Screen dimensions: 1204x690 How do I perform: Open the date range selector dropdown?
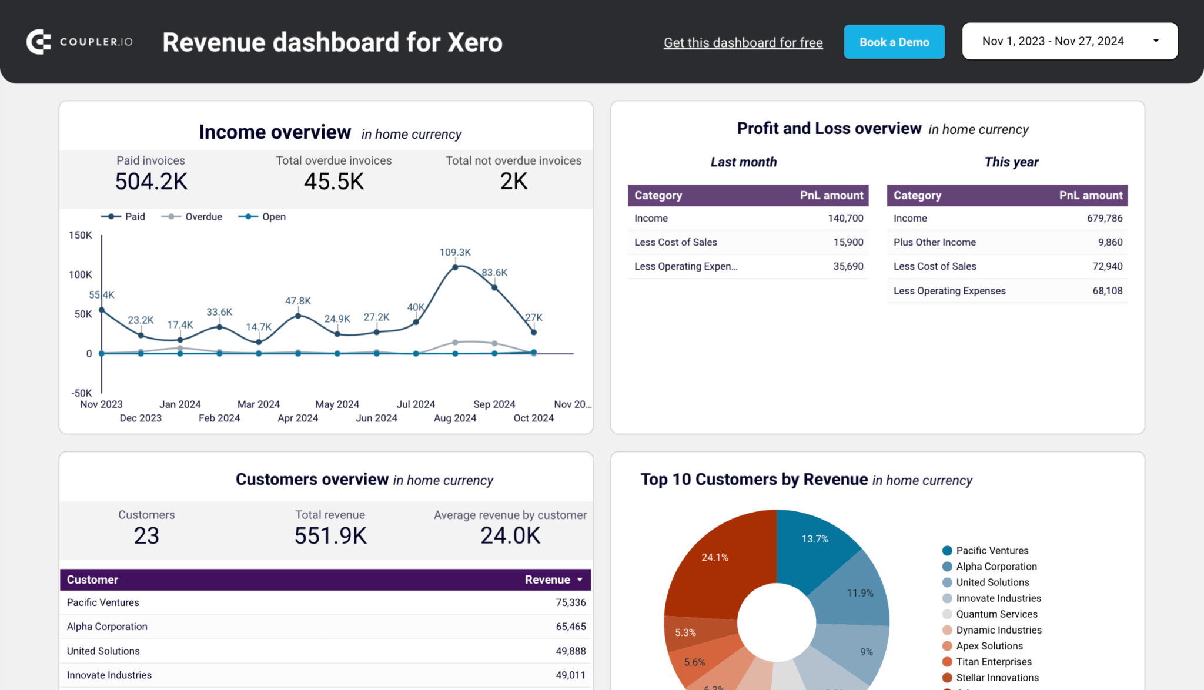click(x=1069, y=41)
